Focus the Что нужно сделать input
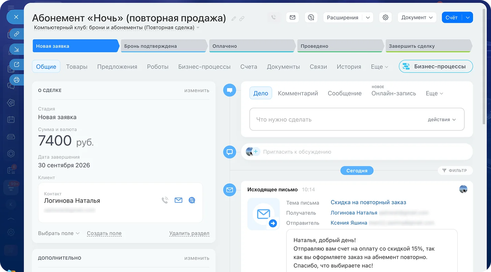This screenshot has height=272, width=491. click(x=357, y=119)
